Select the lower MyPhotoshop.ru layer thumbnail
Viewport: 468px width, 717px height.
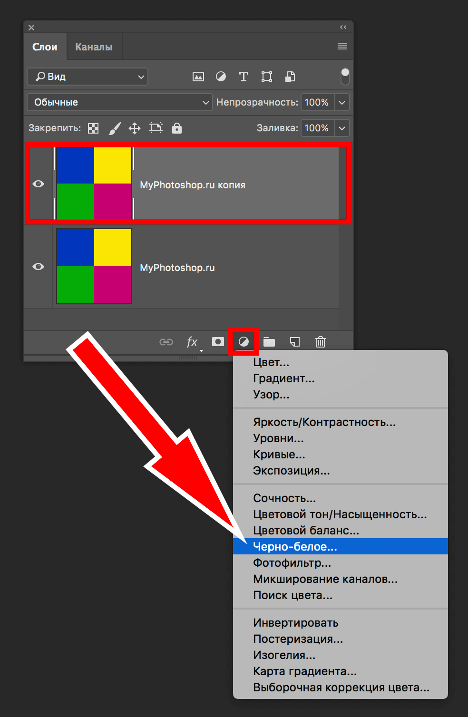pos(94,266)
